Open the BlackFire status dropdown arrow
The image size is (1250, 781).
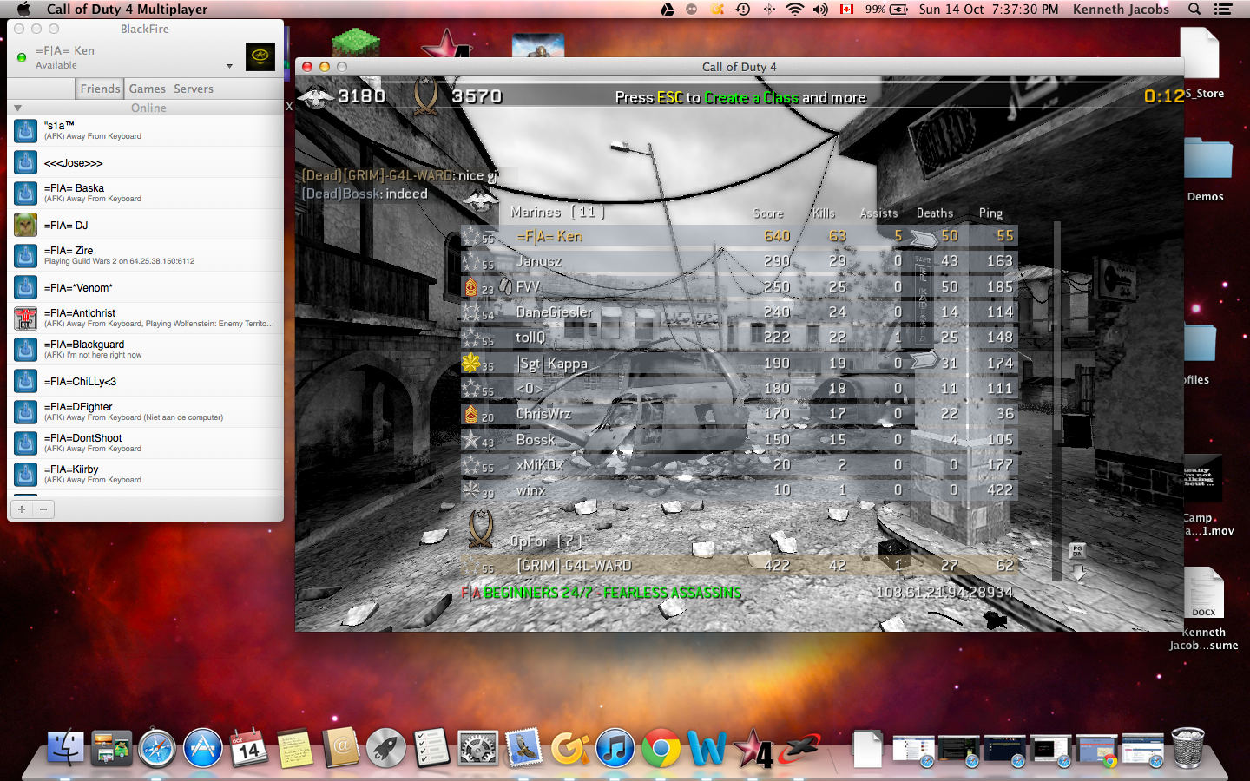[x=229, y=66]
